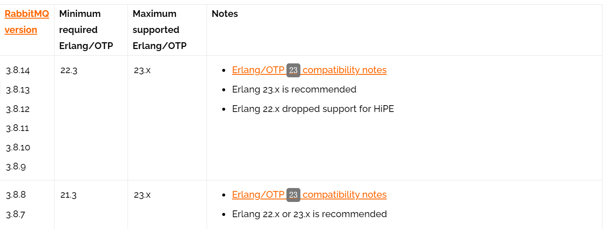The height and width of the screenshot is (229, 605).
Task: Select version 3.8.14 text
Action: coord(18,71)
